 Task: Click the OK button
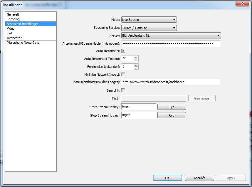point(167,178)
